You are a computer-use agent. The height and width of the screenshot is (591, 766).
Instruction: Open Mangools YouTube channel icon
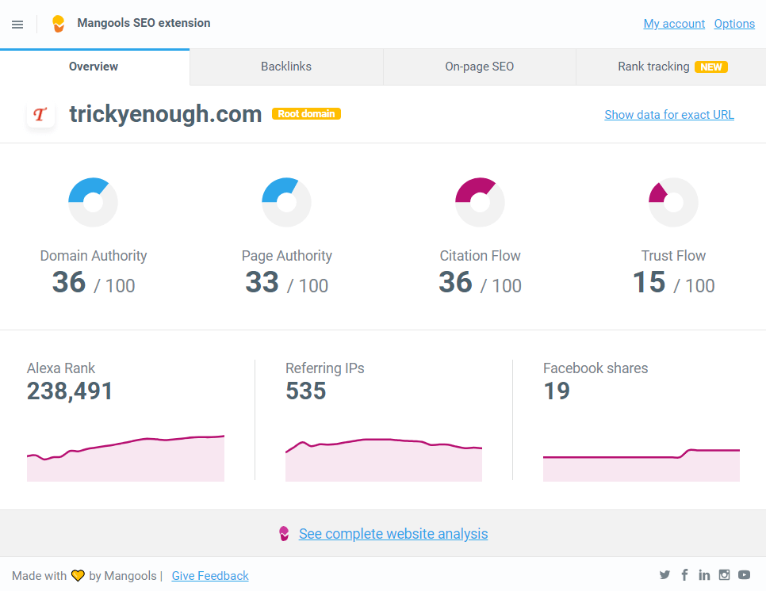point(744,575)
